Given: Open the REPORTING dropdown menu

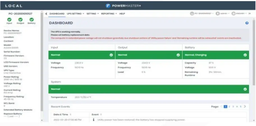Looking at the screenshot, I should click(109, 14).
